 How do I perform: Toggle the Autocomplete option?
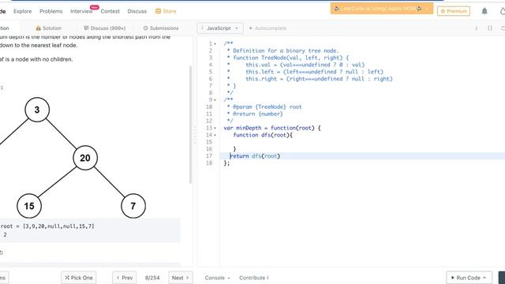(267, 28)
